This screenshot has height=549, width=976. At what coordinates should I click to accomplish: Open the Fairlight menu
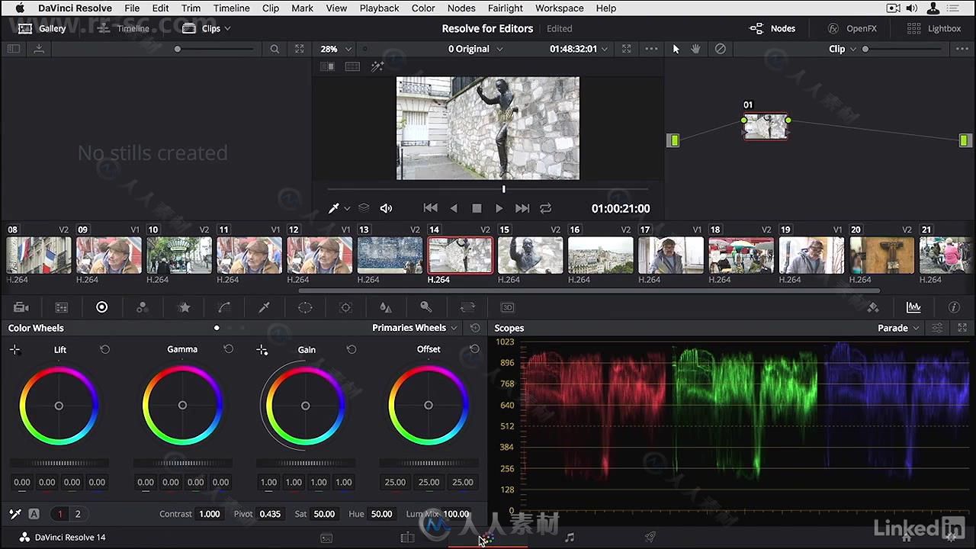tap(506, 8)
